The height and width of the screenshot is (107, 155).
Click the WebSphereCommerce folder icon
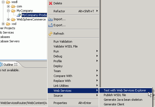tap(13, 19)
